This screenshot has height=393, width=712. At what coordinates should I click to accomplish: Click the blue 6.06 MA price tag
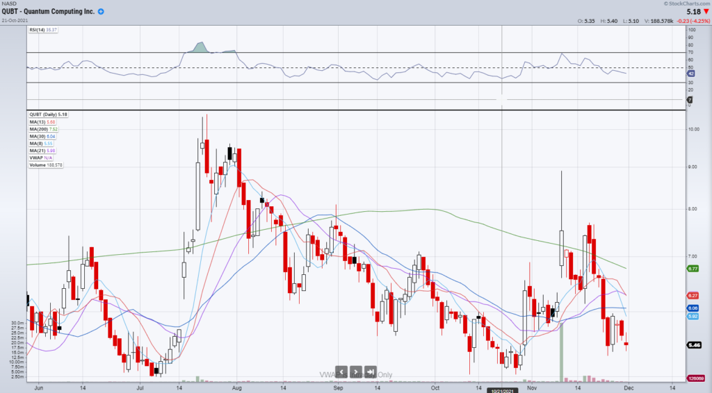coord(692,308)
